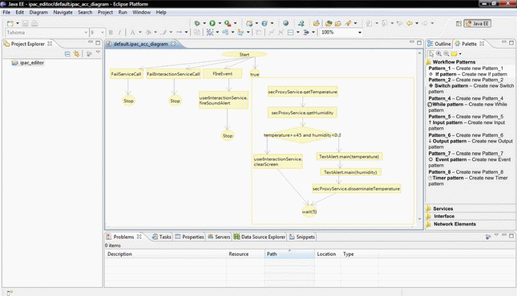Close the default.ipac_acc_diagram editor tab

click(x=173, y=44)
